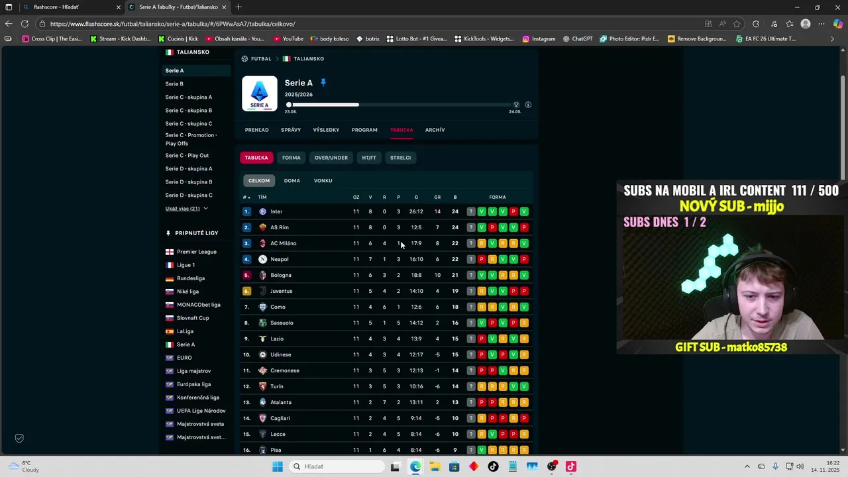
Task: Click the Serie A league logo
Action: tap(260, 93)
